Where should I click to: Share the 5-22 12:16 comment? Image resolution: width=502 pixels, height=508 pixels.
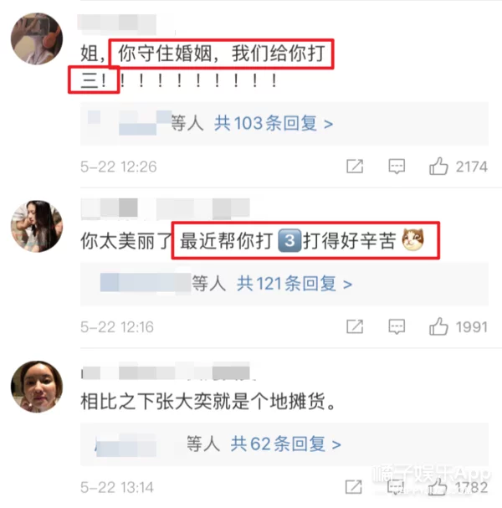click(355, 326)
